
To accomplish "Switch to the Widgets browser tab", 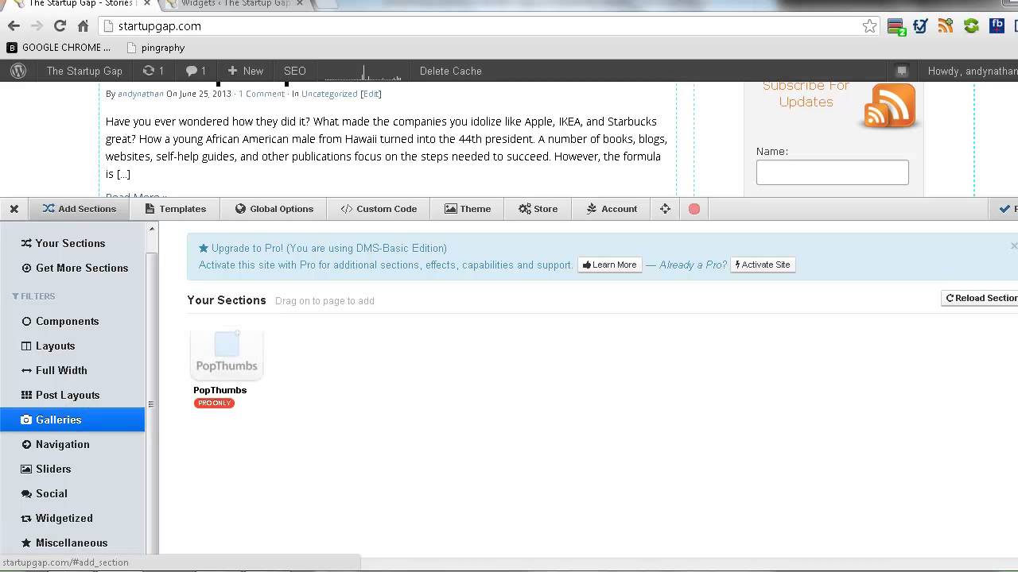I will [x=235, y=4].
